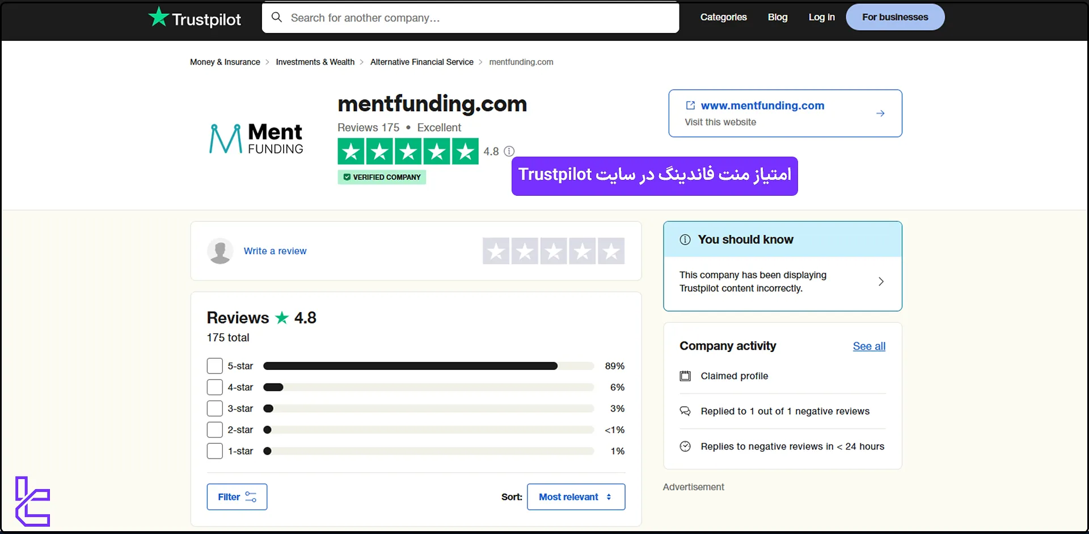Click the external link icon near www.mentfunding.com
This screenshot has width=1089, height=534.
(690, 105)
